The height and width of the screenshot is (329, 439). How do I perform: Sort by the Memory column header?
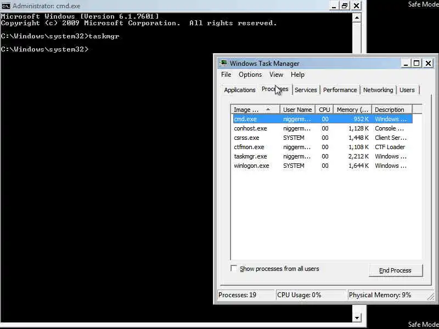tap(352, 110)
